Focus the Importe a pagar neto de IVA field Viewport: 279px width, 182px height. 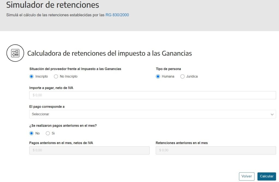(153, 95)
